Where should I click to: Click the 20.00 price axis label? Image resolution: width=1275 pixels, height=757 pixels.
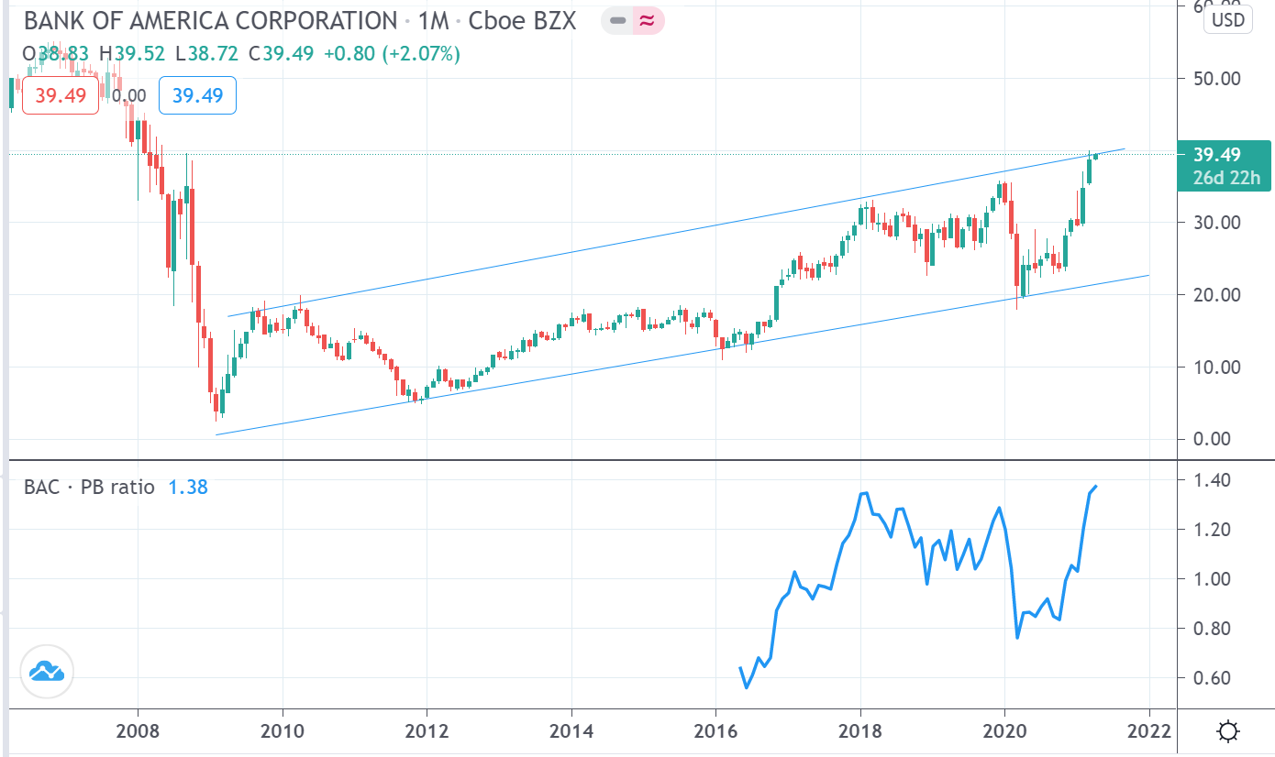click(1215, 295)
